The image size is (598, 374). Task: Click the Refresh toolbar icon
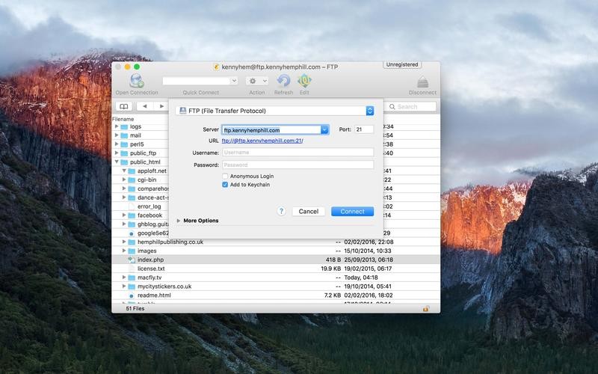[x=283, y=81]
